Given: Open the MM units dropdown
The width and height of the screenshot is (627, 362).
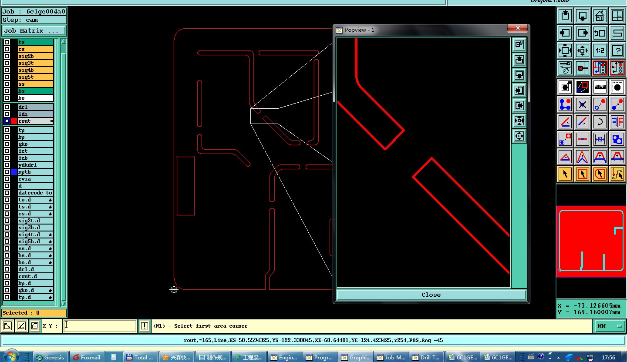Looking at the screenshot, I should point(610,326).
